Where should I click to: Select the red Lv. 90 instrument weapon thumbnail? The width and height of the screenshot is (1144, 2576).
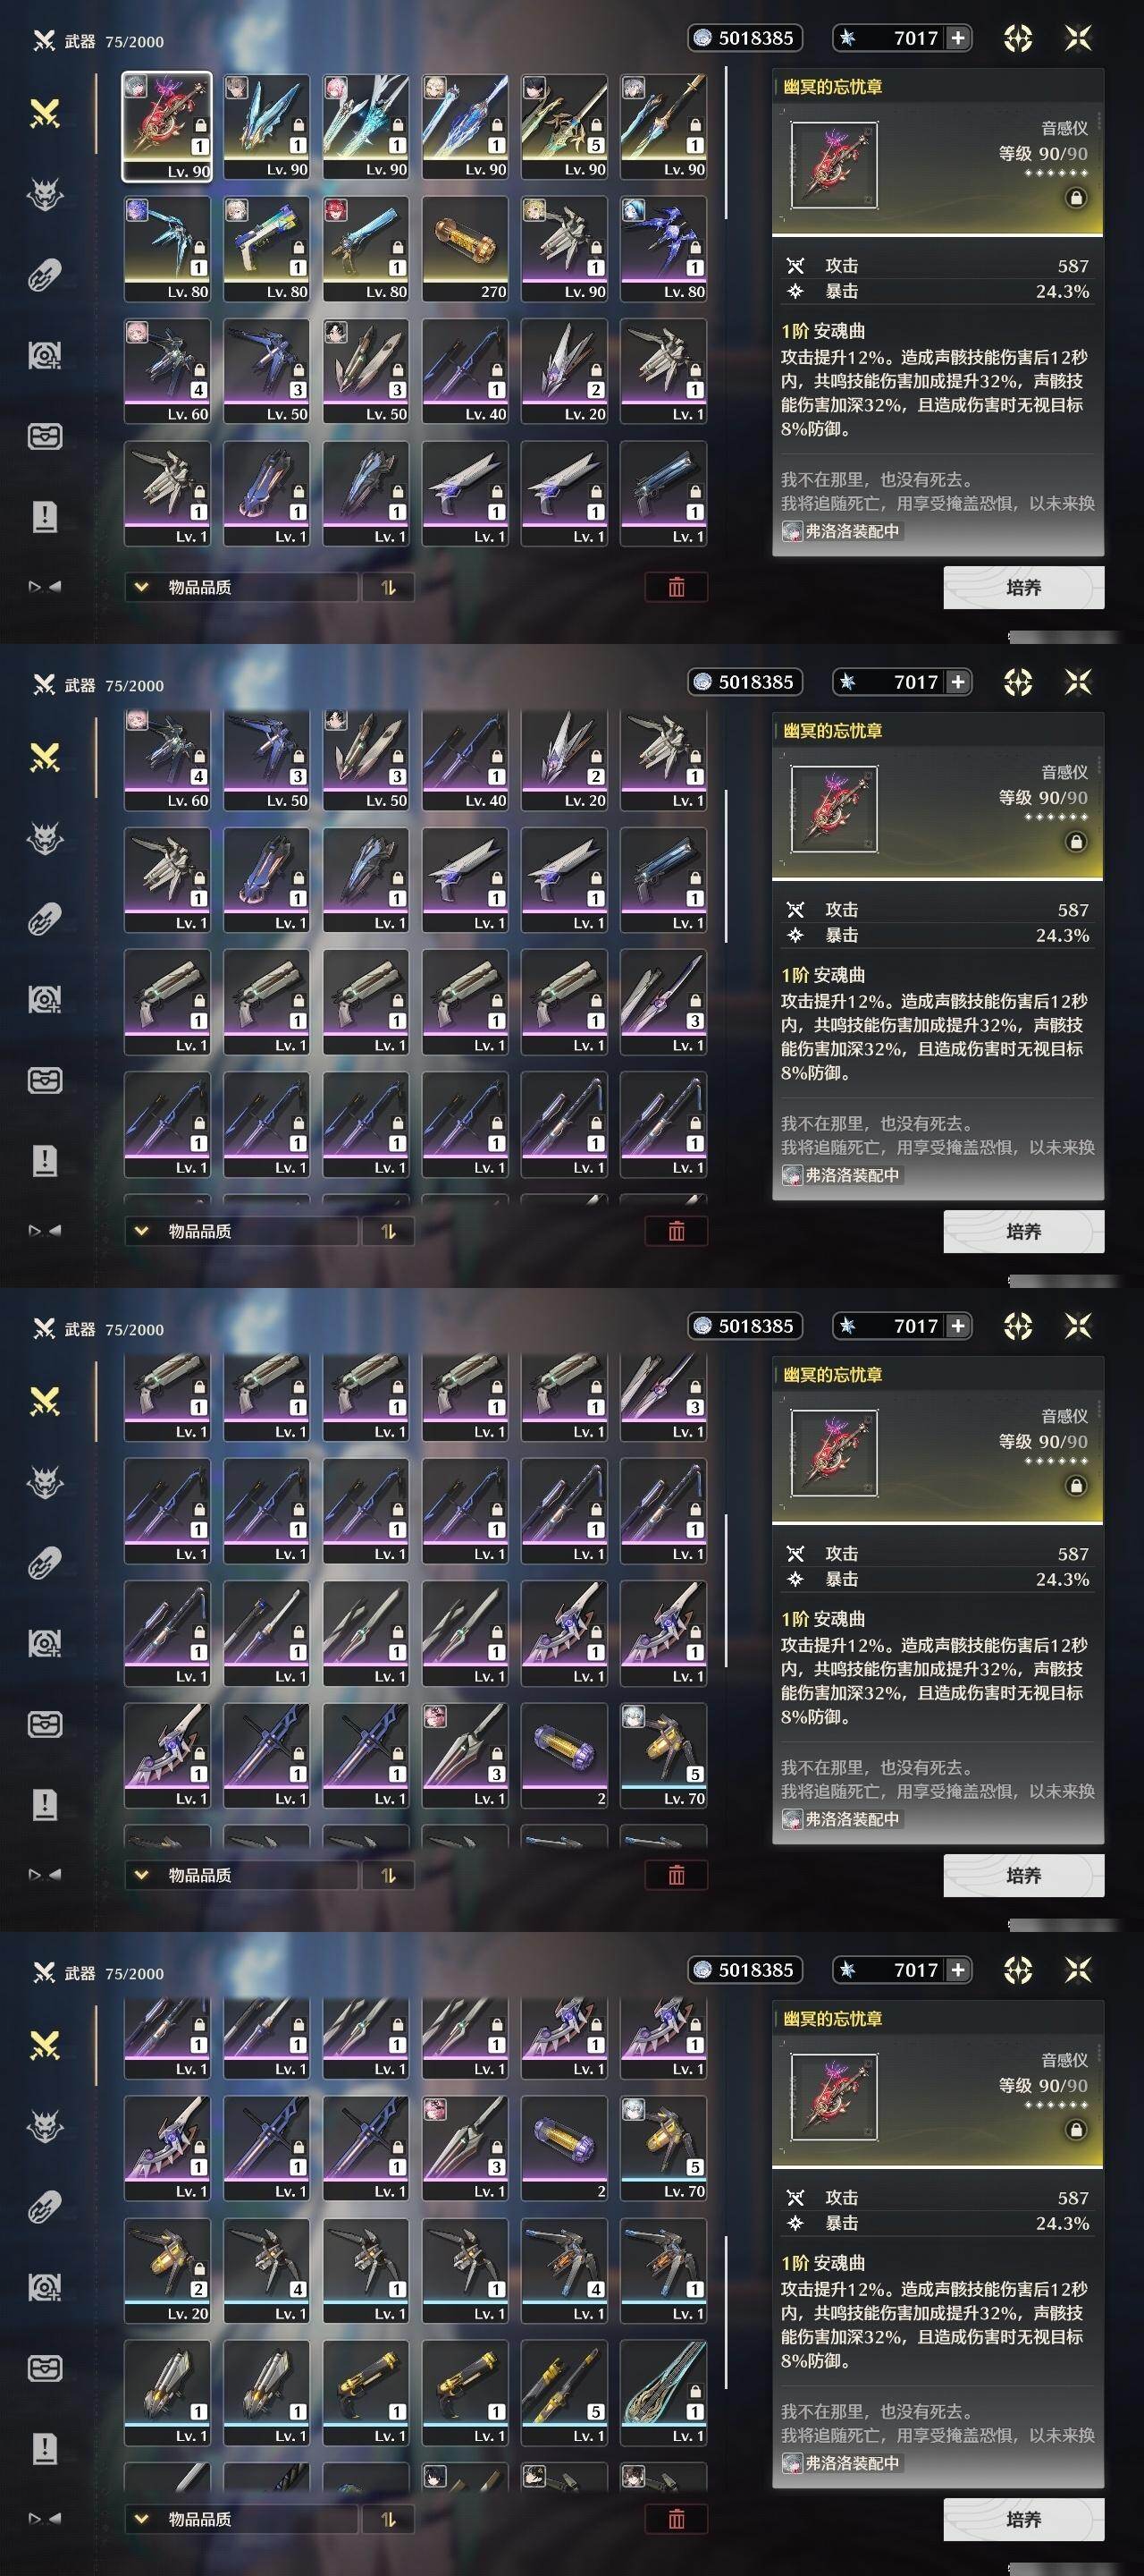(167, 126)
